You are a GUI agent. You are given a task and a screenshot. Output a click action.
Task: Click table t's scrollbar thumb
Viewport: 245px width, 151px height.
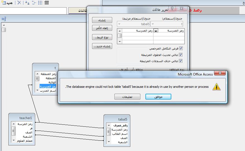(x=37, y=79)
